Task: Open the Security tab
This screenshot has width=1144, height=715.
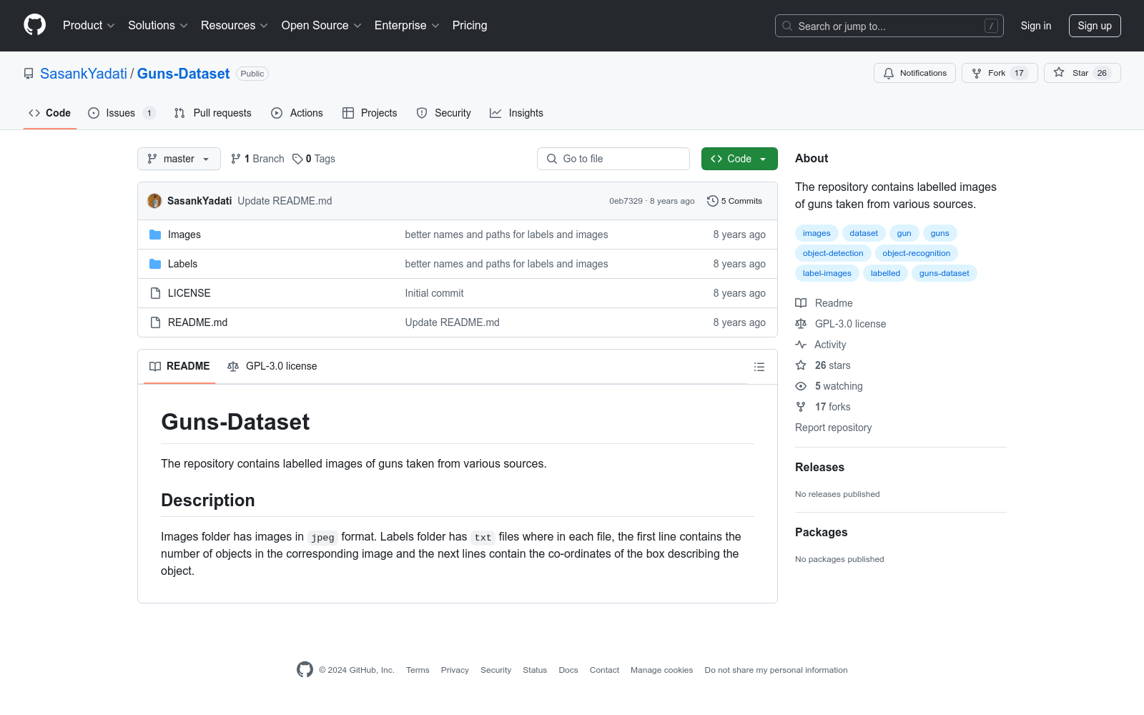Action: pyautogui.click(x=444, y=113)
